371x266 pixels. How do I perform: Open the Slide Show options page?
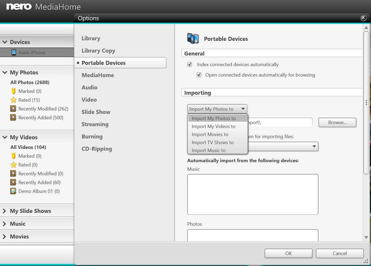96,112
